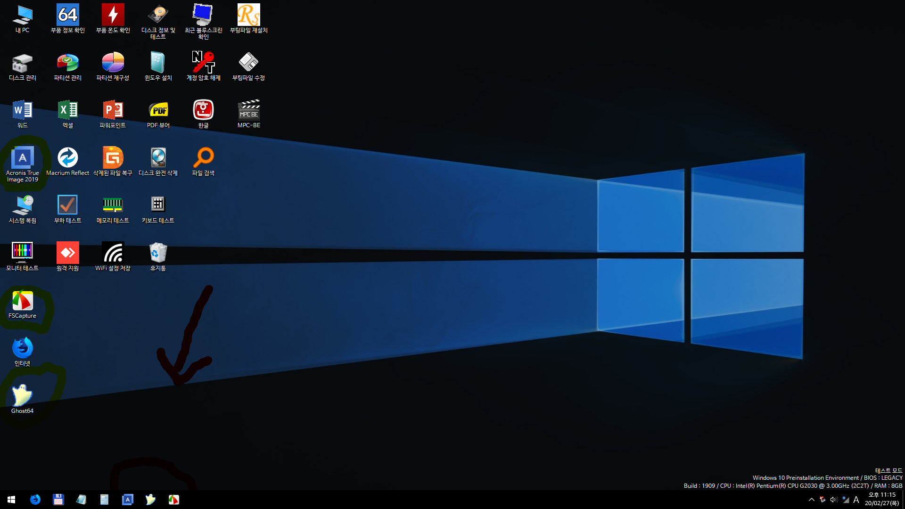Click the Ghost icon in taskbar
Viewport: 905px width, 509px height.
150,500
